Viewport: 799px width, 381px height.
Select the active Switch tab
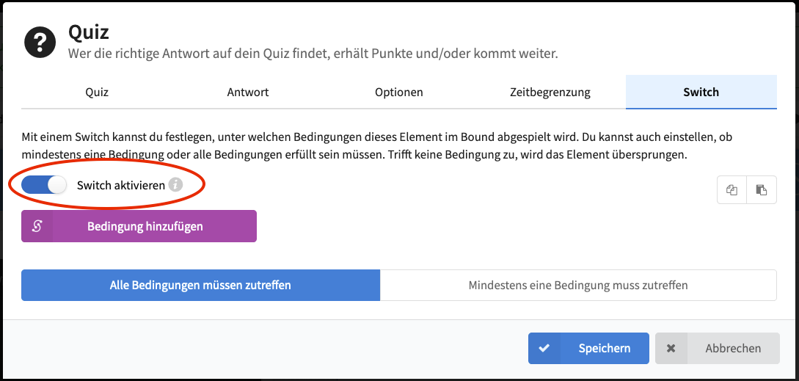pyautogui.click(x=701, y=92)
